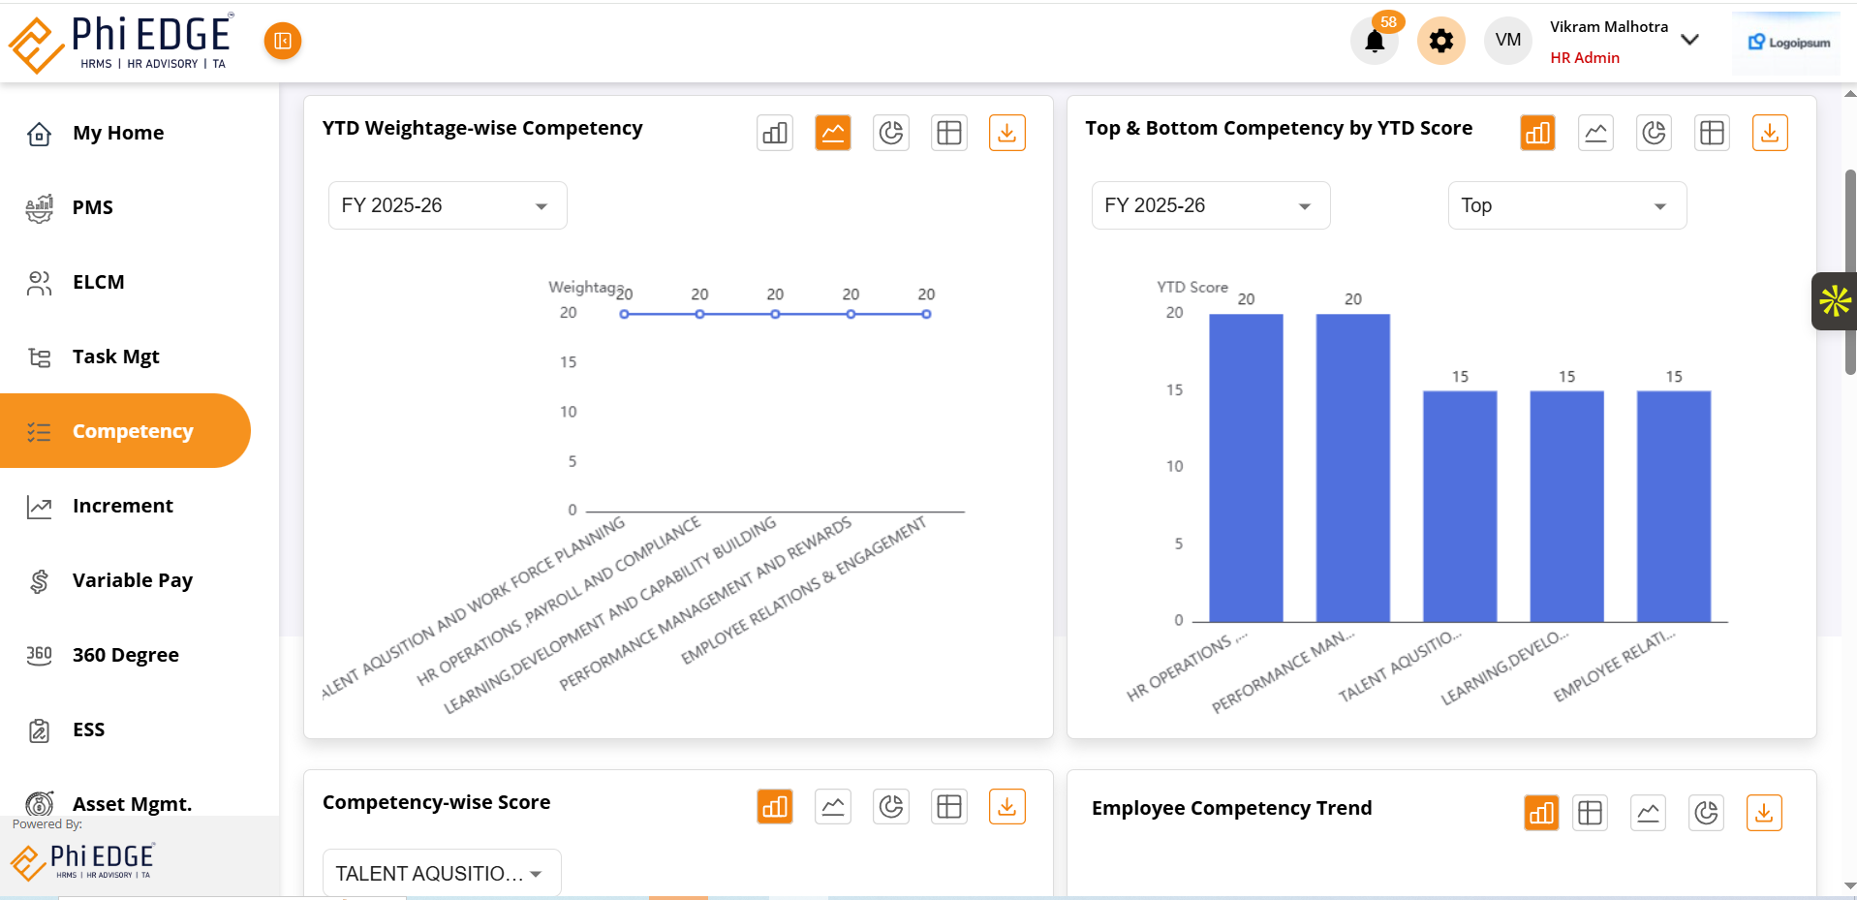Open the FY 2025-26 dropdown in YTD Weightage-wise card
This screenshot has width=1857, height=900.
[447, 205]
